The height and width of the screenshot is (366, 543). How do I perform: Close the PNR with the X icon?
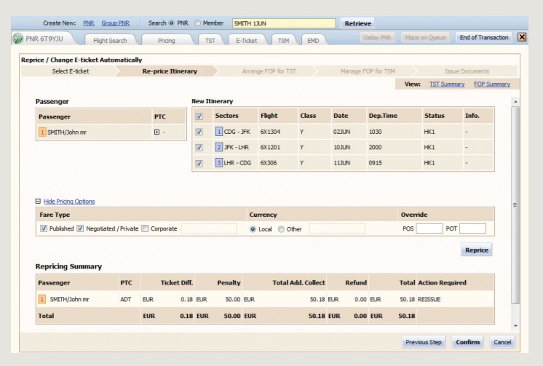[x=522, y=37]
